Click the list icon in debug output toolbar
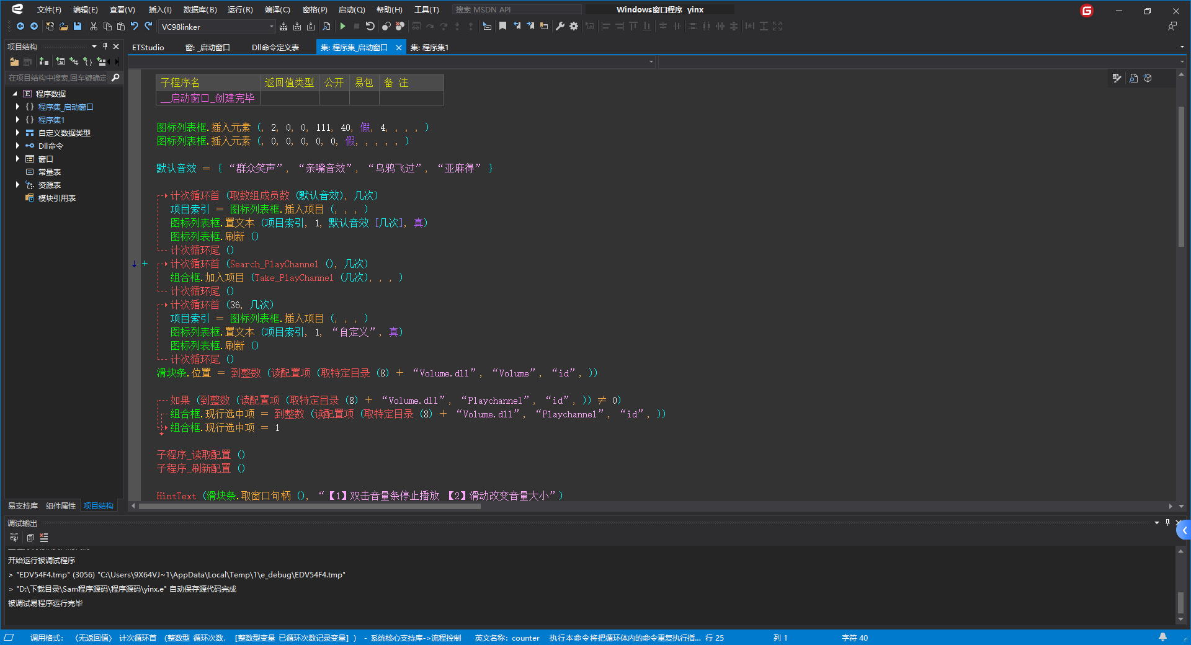This screenshot has width=1191, height=645. point(44,538)
